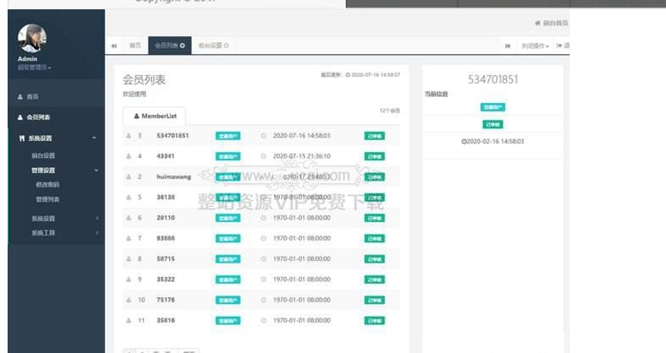Click the rewind tab-scroll arrows on the left
Screen dimensions: 666x353
pyautogui.click(x=114, y=46)
